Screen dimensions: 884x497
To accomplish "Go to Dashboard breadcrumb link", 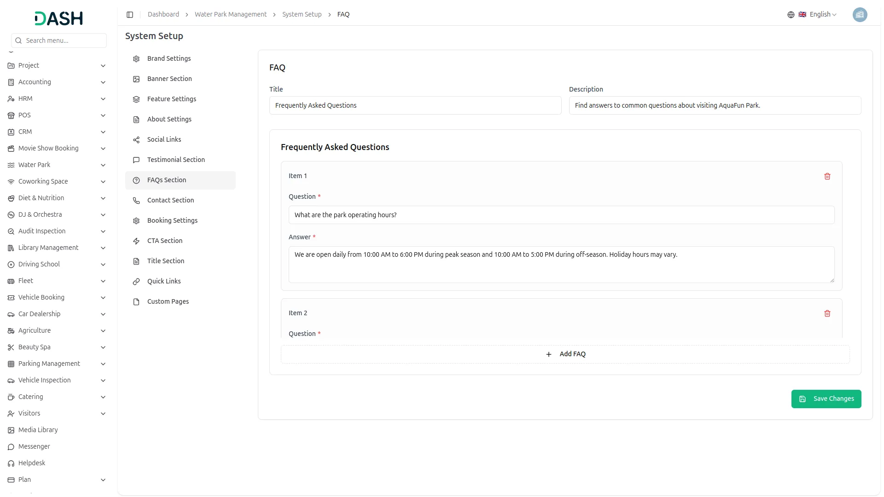I will click(163, 15).
